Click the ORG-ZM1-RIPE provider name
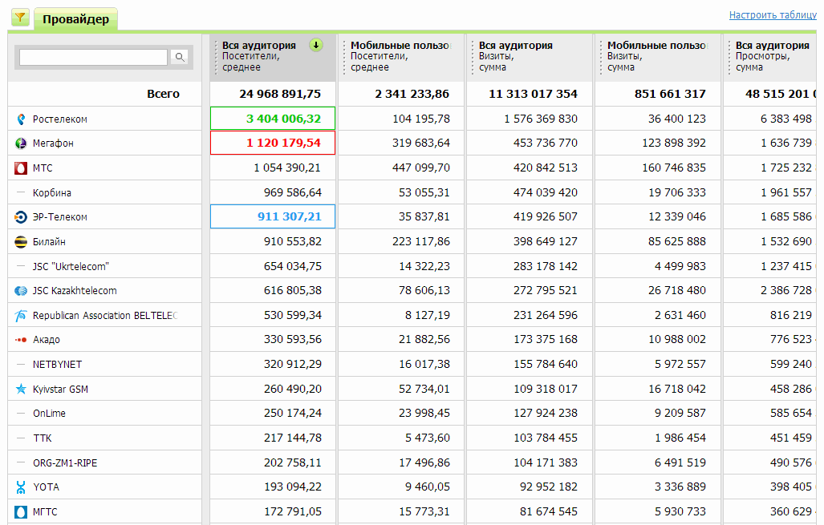The height and width of the screenshot is (525, 824). tap(65, 463)
